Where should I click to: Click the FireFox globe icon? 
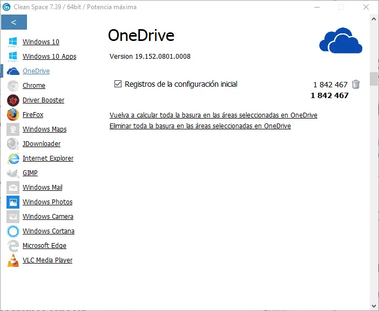point(13,115)
